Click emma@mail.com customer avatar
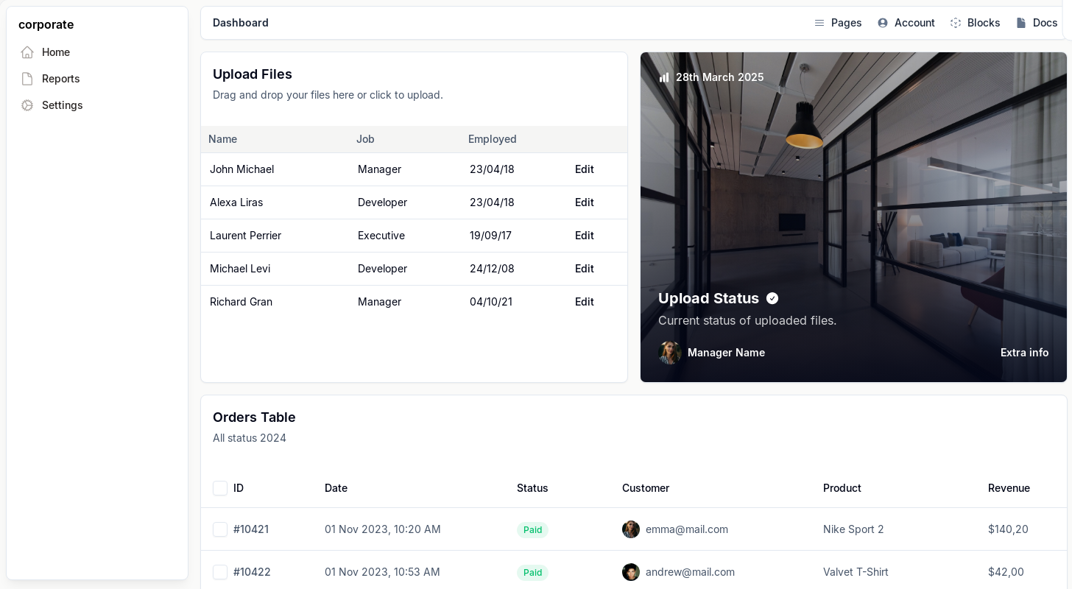1072x589 pixels. pyautogui.click(x=631, y=529)
